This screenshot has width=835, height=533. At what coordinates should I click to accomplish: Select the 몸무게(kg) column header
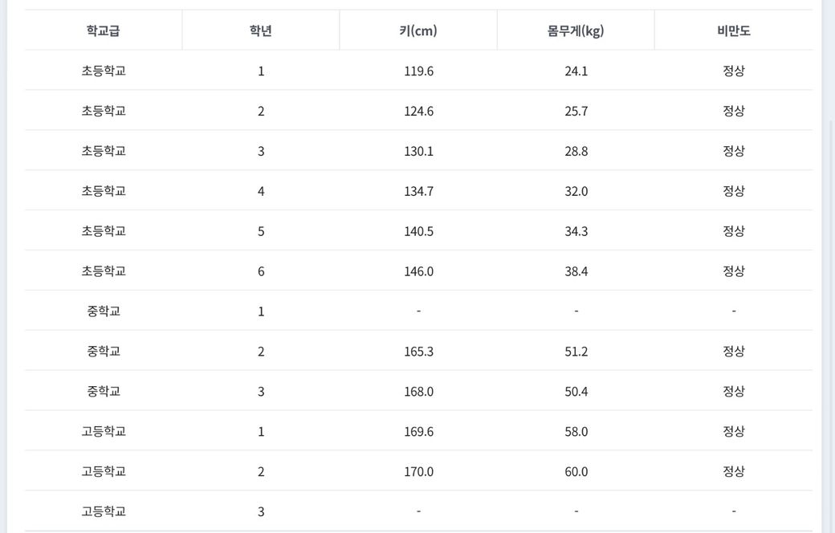(x=576, y=31)
